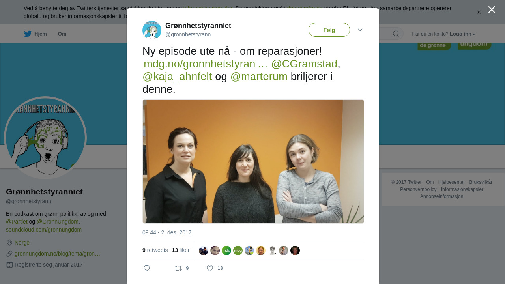The image size is (505, 284).
Task: Click the search magnifier icon
Action: 396,34
